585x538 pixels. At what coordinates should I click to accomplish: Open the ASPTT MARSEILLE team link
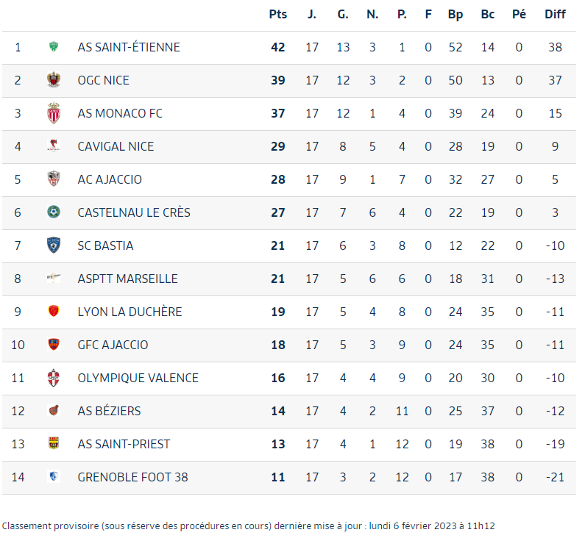click(x=127, y=279)
